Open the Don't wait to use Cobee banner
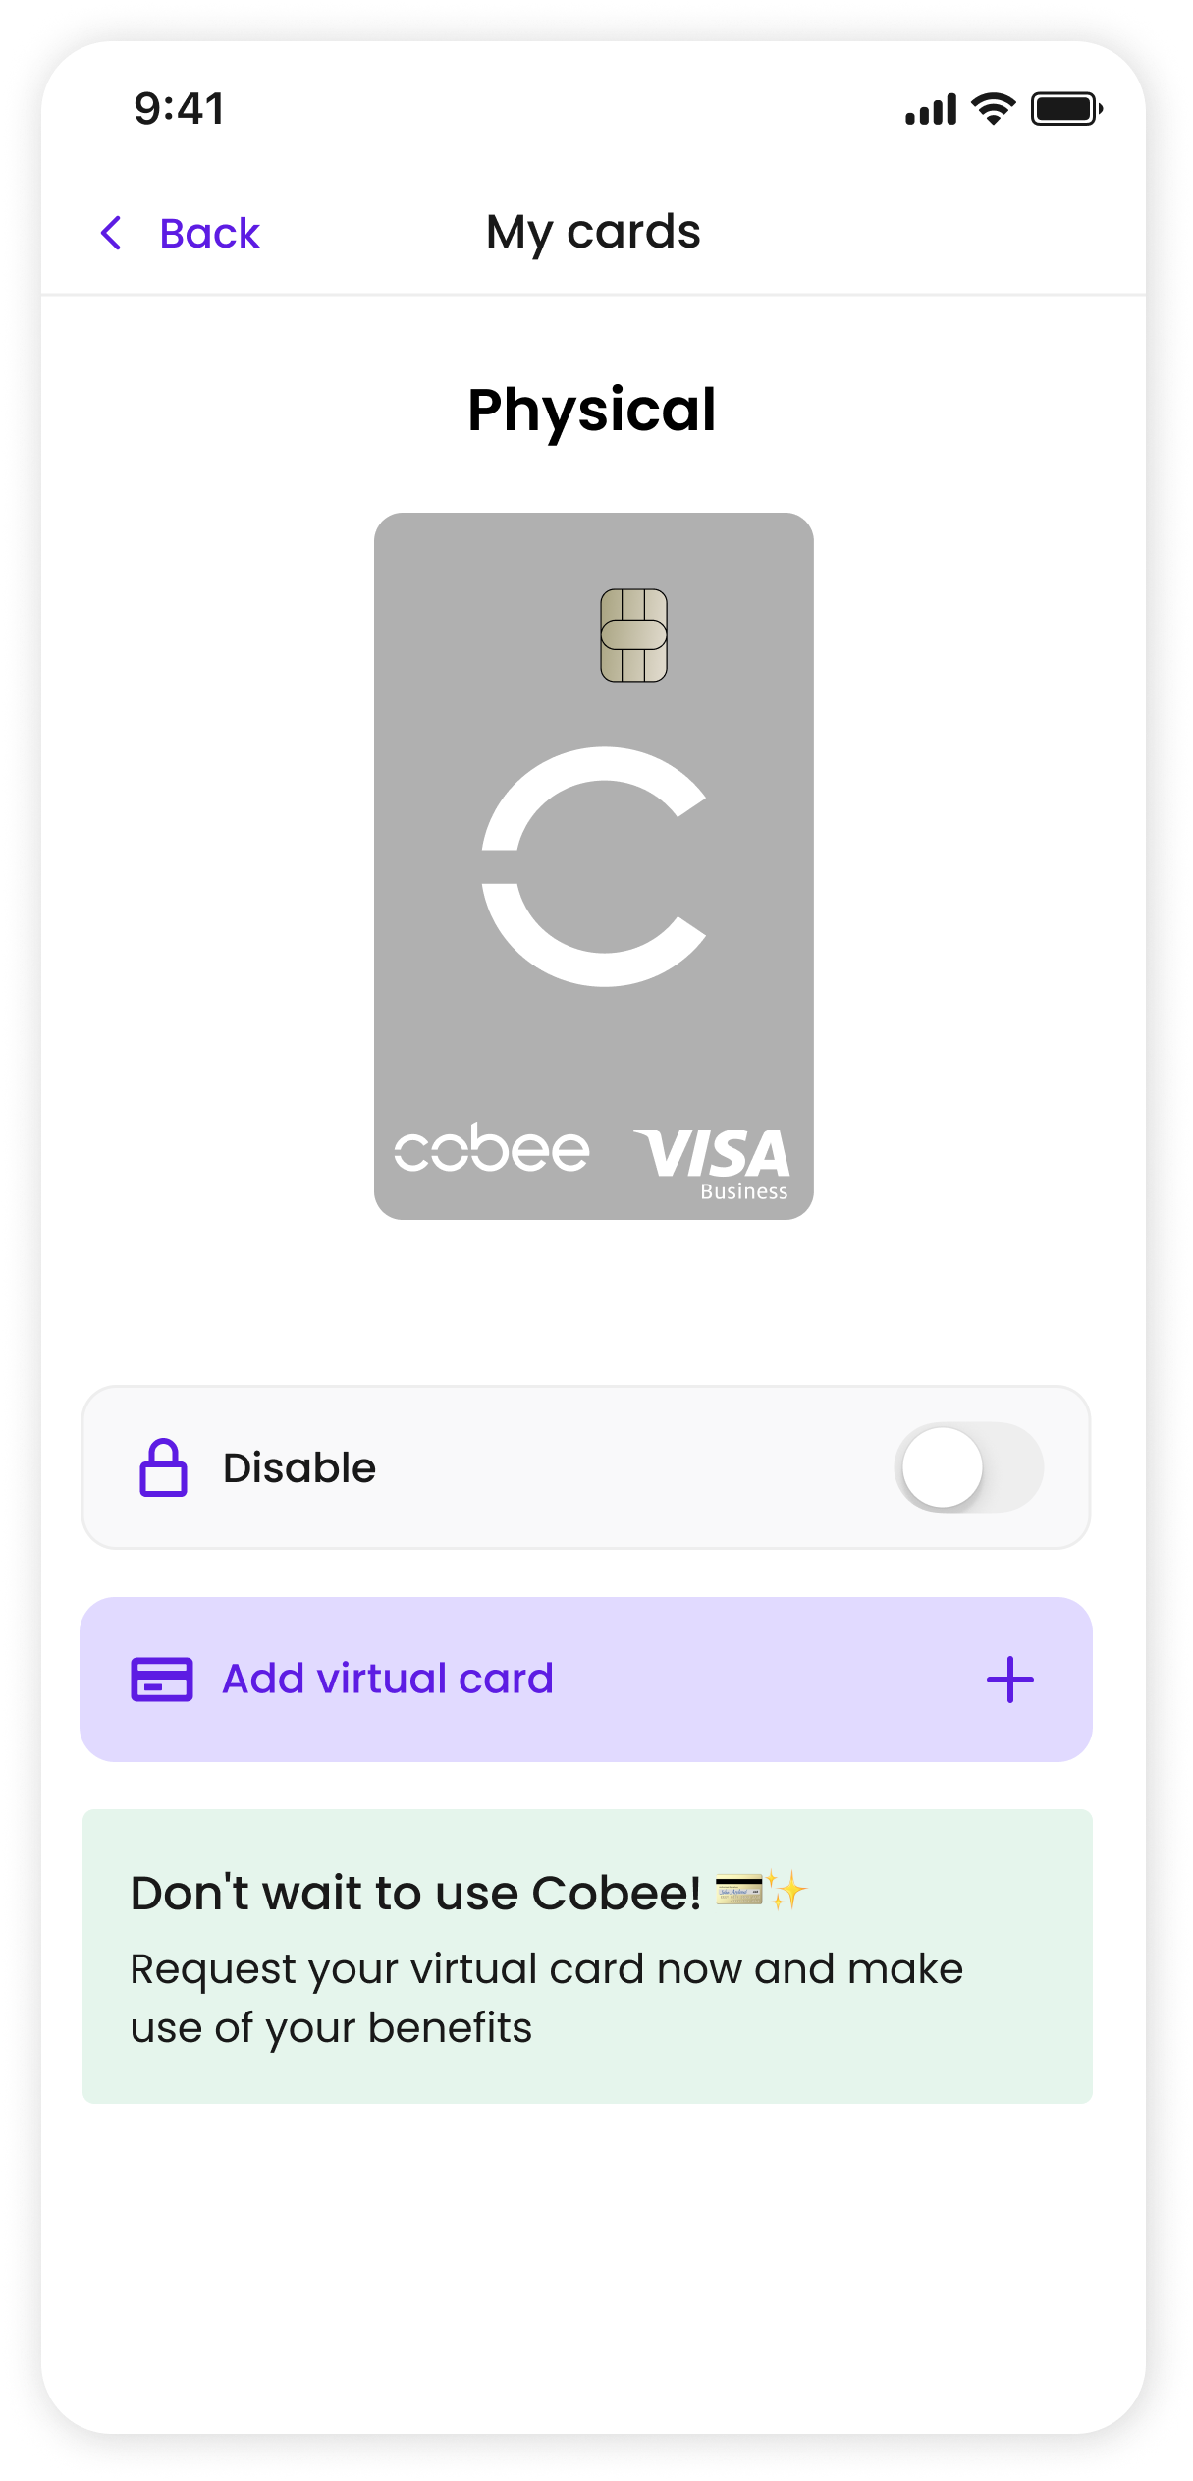The image size is (1193, 2481). pyautogui.click(x=587, y=1957)
